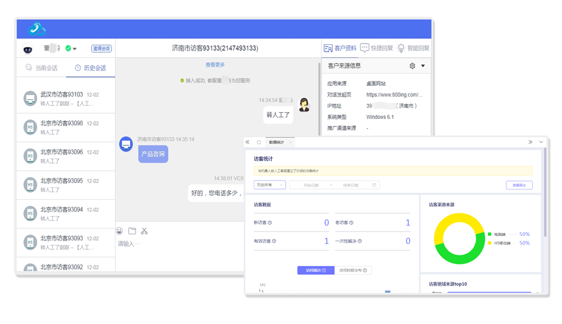
Task: Click the home icon in the statistics tab bar
Action: (x=259, y=143)
